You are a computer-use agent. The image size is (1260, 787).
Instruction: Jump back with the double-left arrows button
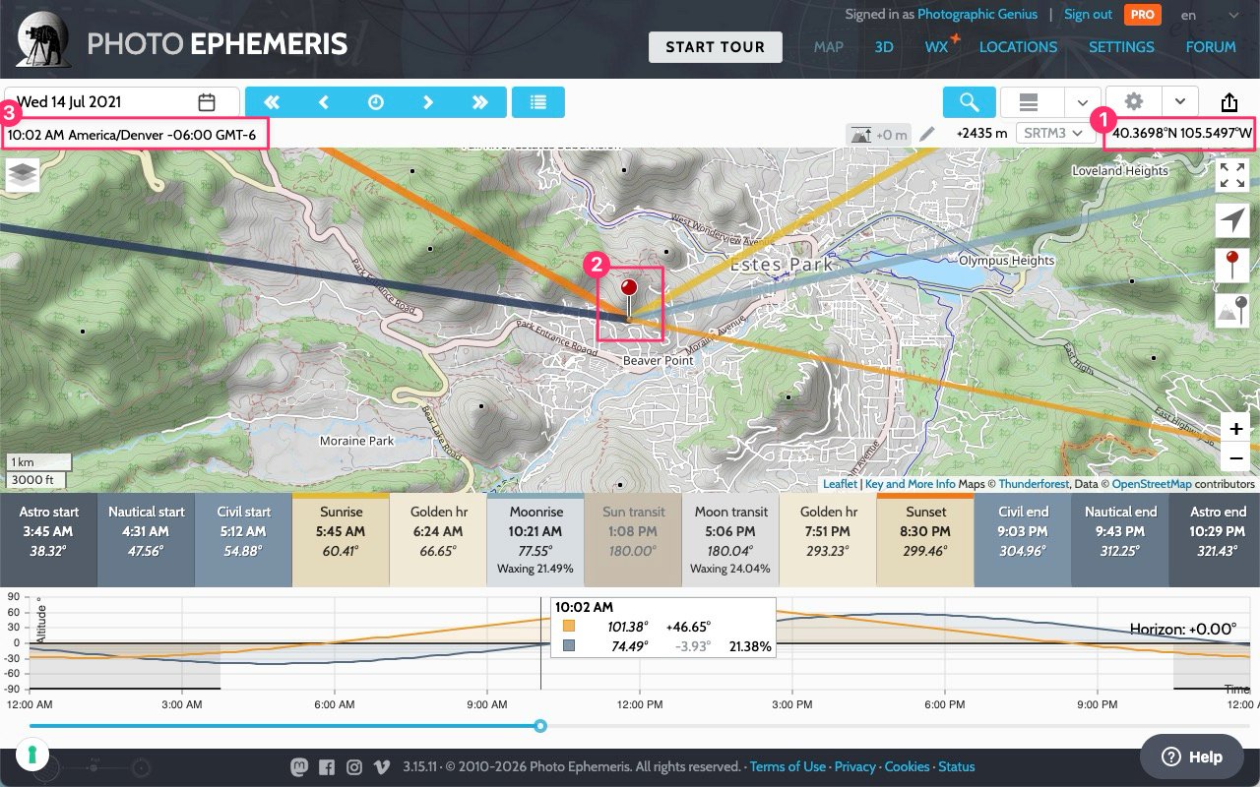tap(272, 102)
